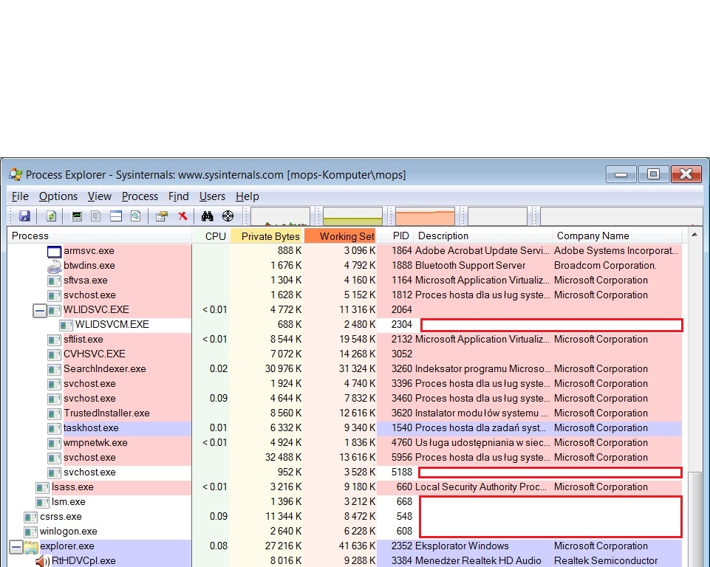This screenshot has height=567, width=710.
Task: Sort by the PID column header
Action: click(395, 236)
